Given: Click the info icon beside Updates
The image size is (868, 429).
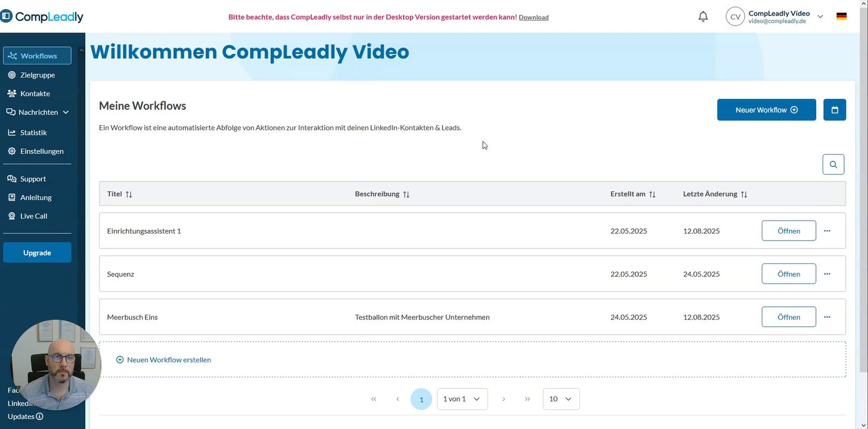Looking at the screenshot, I should 39,416.
